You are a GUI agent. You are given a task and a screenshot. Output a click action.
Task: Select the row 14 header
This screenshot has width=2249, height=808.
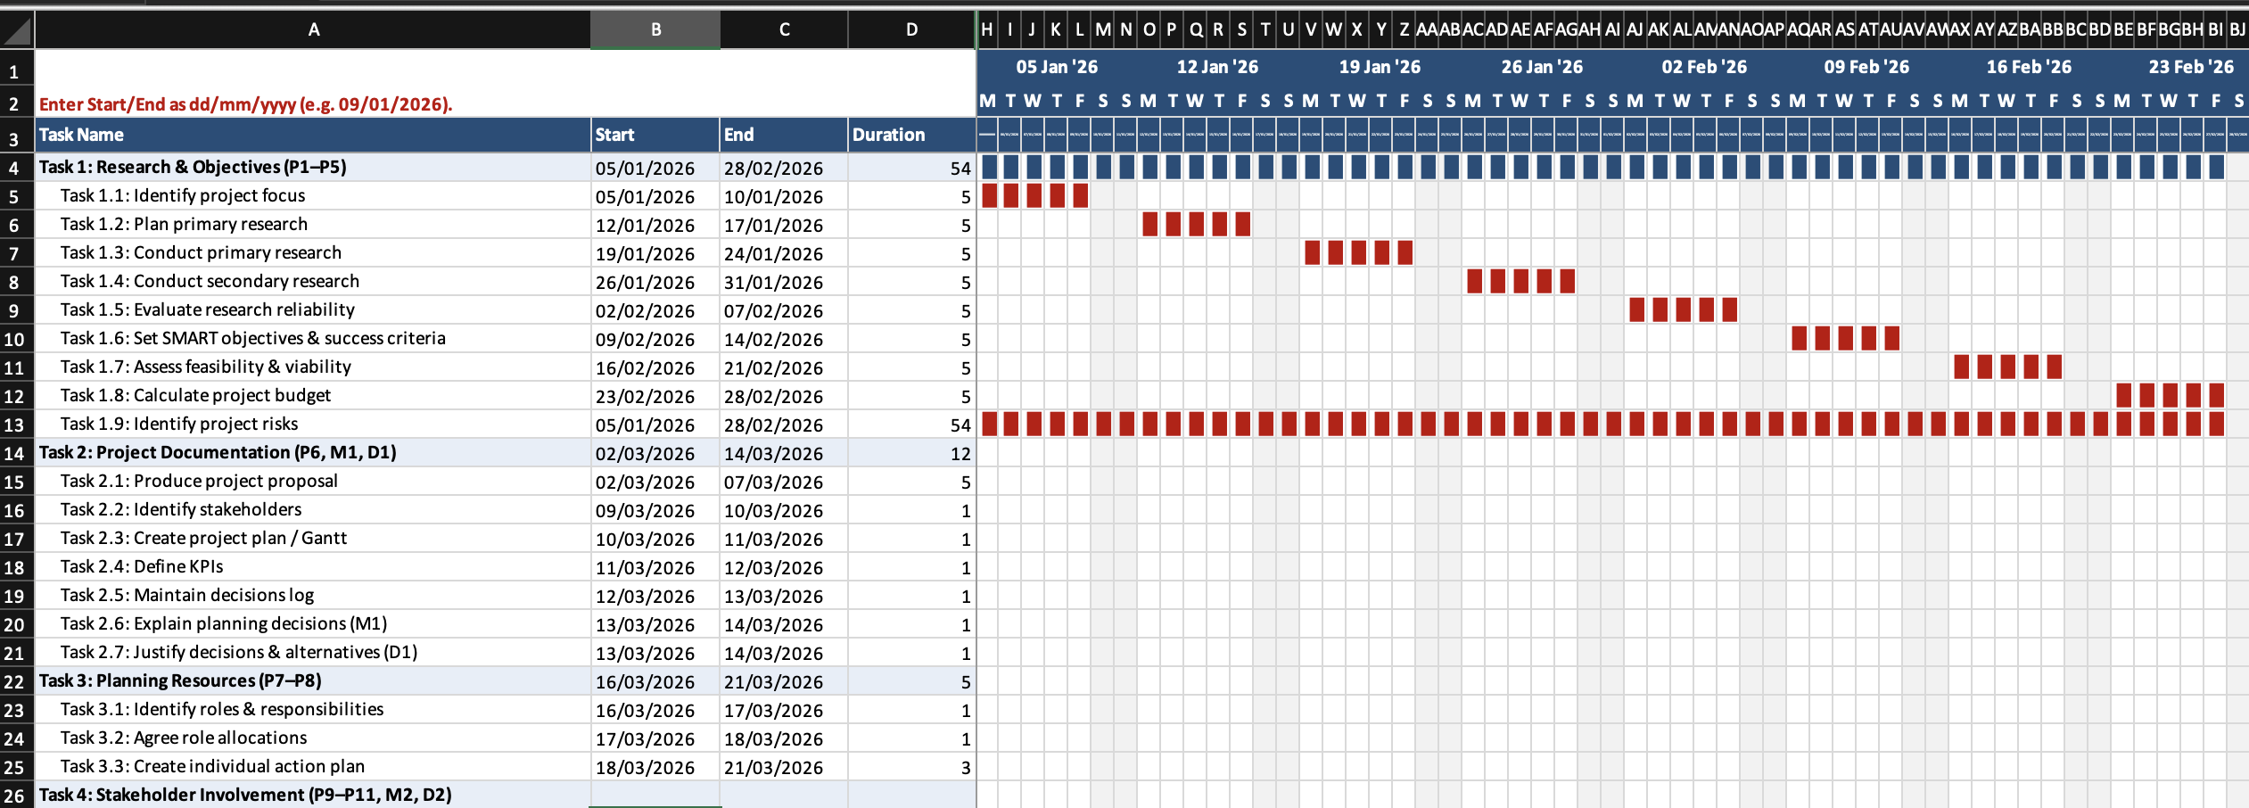tap(15, 453)
